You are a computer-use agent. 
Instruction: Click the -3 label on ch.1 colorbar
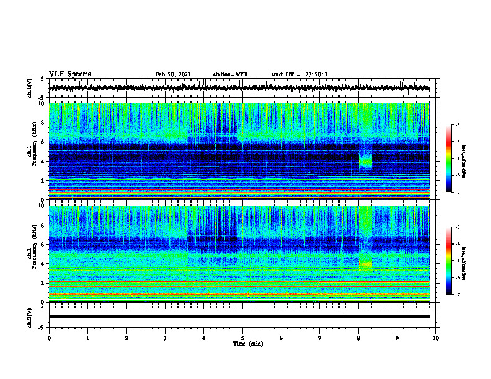457,125
